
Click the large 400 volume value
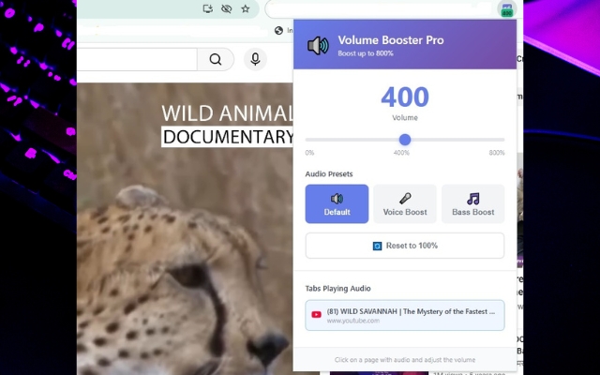click(405, 97)
